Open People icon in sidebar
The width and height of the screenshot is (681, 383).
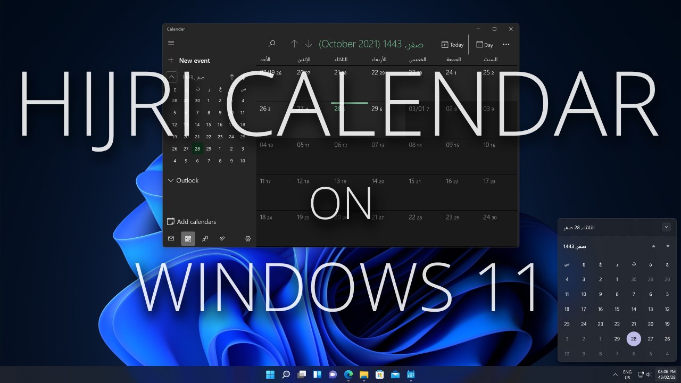tap(205, 239)
